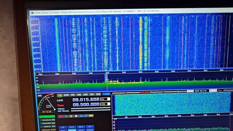
Task: Click inside the audio waterfall display
Action: pyautogui.click(x=172, y=104)
